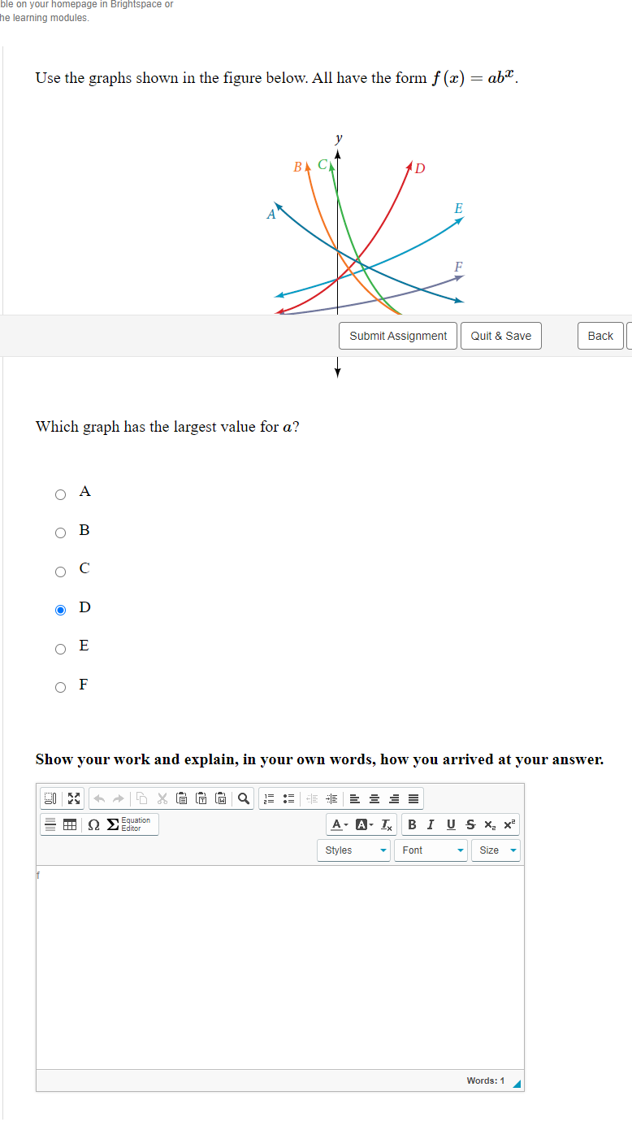632x1122 pixels.
Task: Click the Submit Assignment button
Action: tap(397, 336)
